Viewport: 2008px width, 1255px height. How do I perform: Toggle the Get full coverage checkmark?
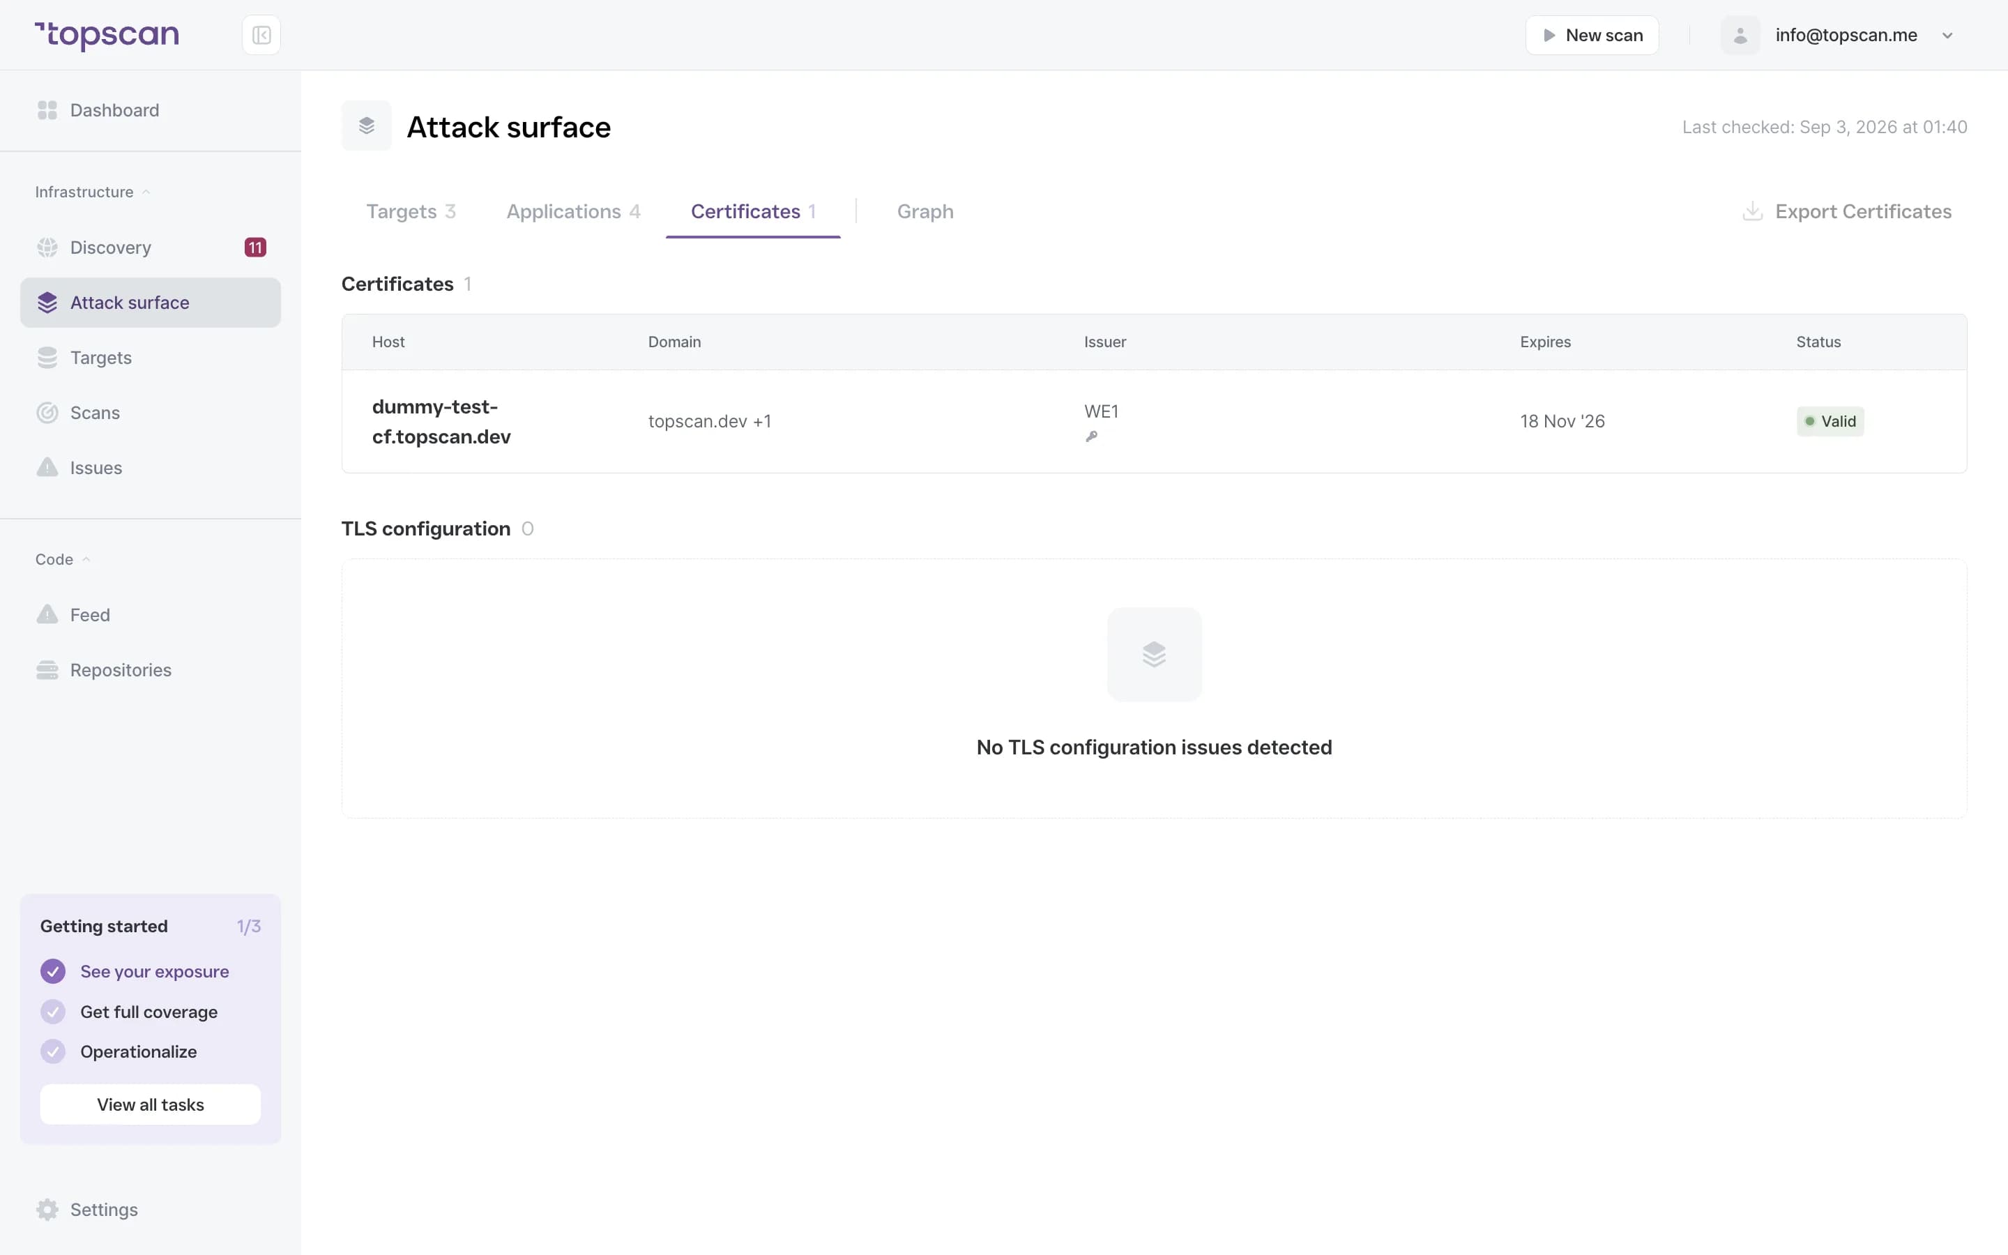click(53, 1012)
